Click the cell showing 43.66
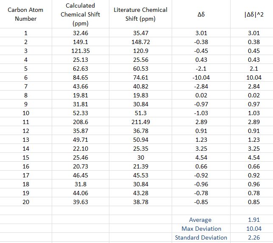273x243 pixels. [x=81, y=86]
